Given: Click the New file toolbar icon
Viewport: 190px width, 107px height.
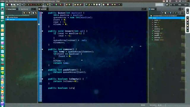Looking at the screenshot, I should 7,5.
